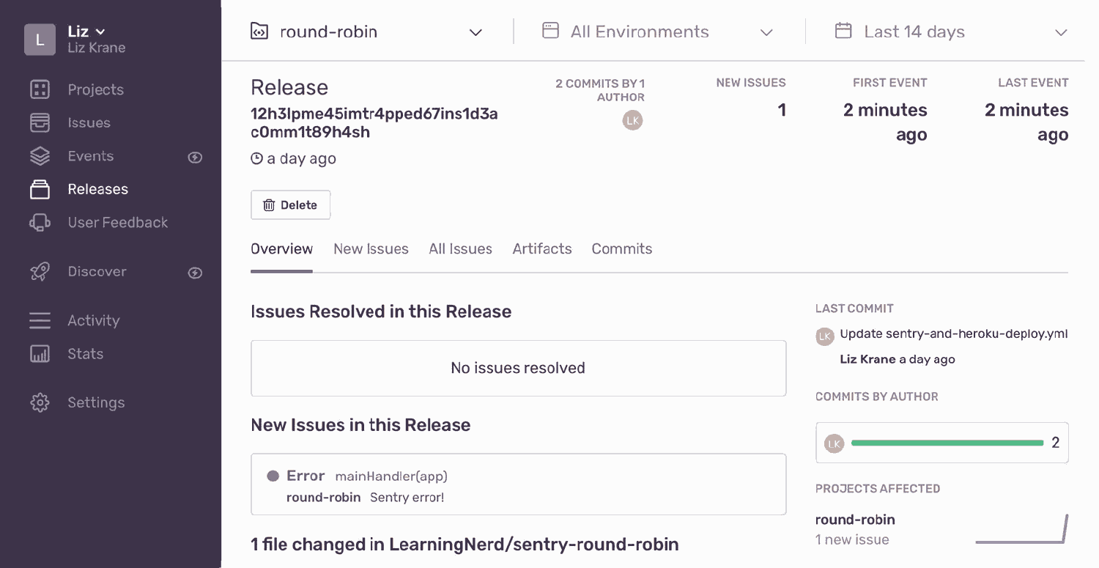The image size is (1099, 568).
Task: Switch to the Commits tab
Action: (621, 248)
